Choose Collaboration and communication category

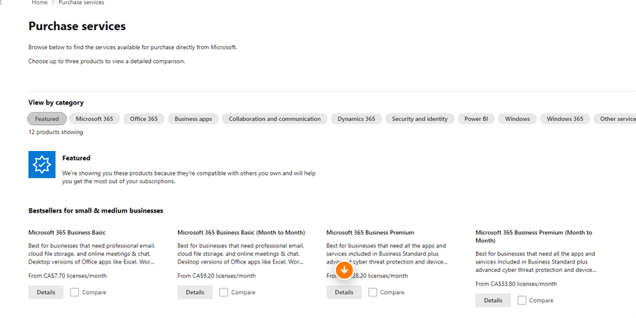click(274, 119)
